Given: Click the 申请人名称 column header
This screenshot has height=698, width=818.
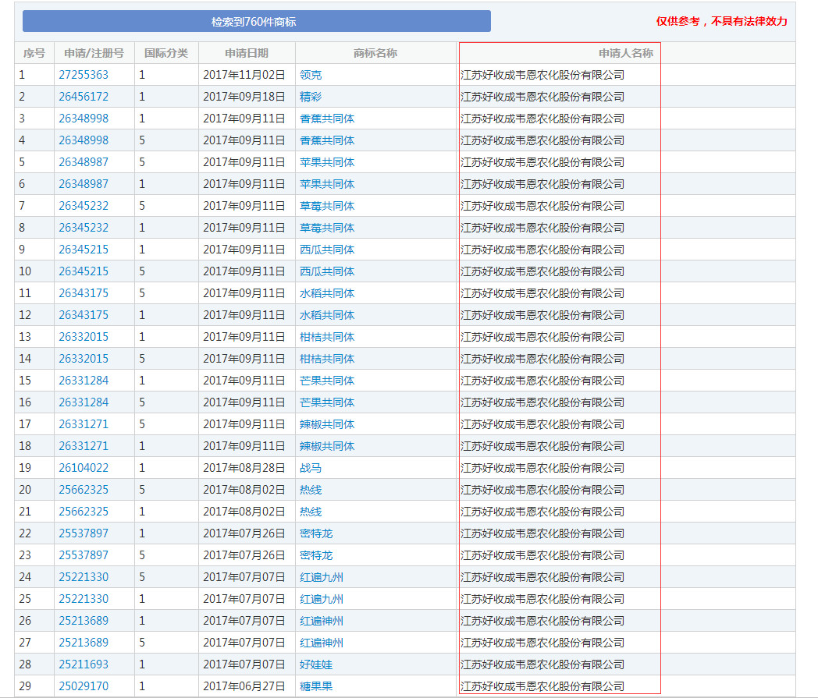Looking at the screenshot, I should 626,53.
